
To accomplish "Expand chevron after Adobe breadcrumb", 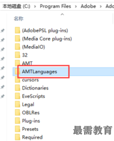I will point(101,7).
